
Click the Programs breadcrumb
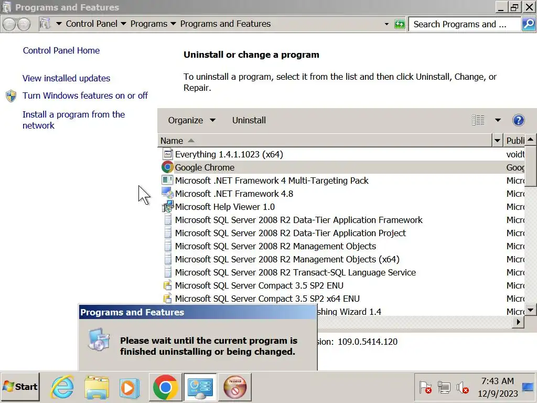click(148, 24)
